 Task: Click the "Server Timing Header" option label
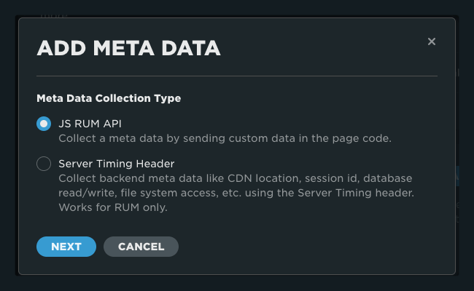click(116, 164)
